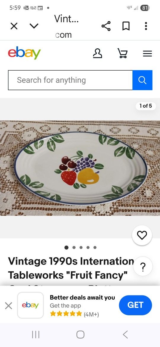The image size is (160, 347).
Task: Open the shopping cart
Action: [122, 53]
